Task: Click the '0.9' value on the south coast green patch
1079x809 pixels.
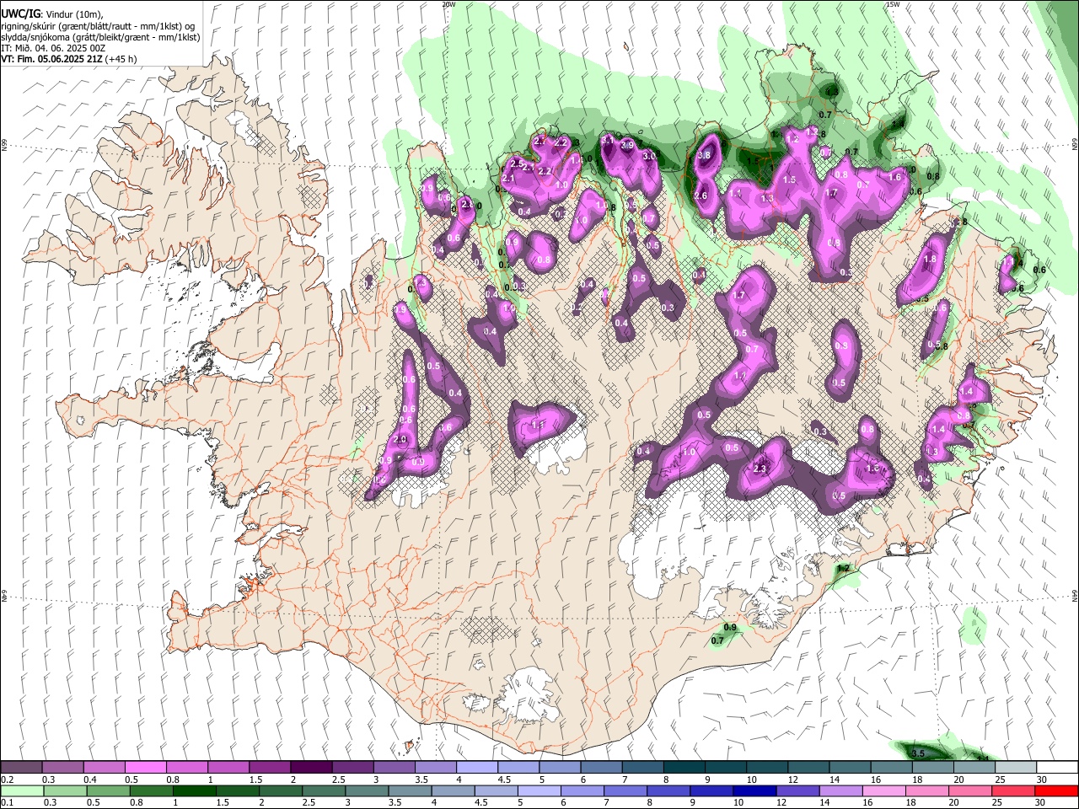Action: pos(730,627)
